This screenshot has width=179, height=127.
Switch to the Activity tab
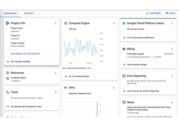coord(29,13)
